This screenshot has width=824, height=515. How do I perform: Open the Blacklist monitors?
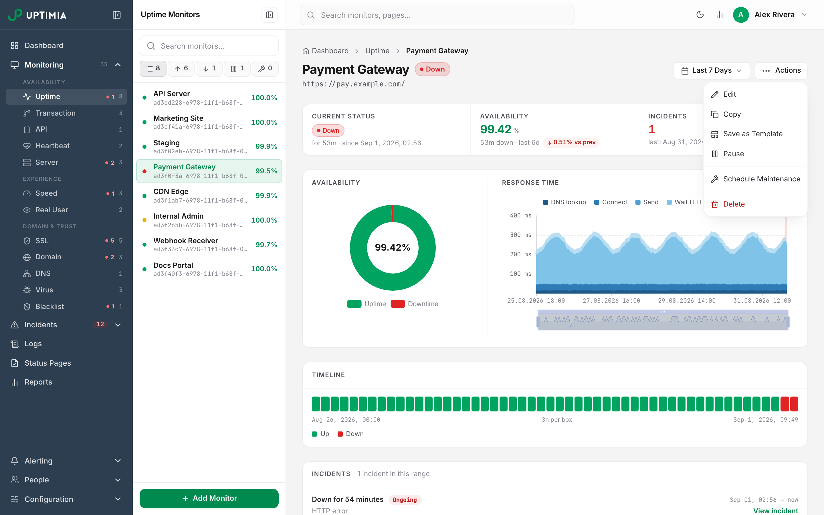[66, 306]
